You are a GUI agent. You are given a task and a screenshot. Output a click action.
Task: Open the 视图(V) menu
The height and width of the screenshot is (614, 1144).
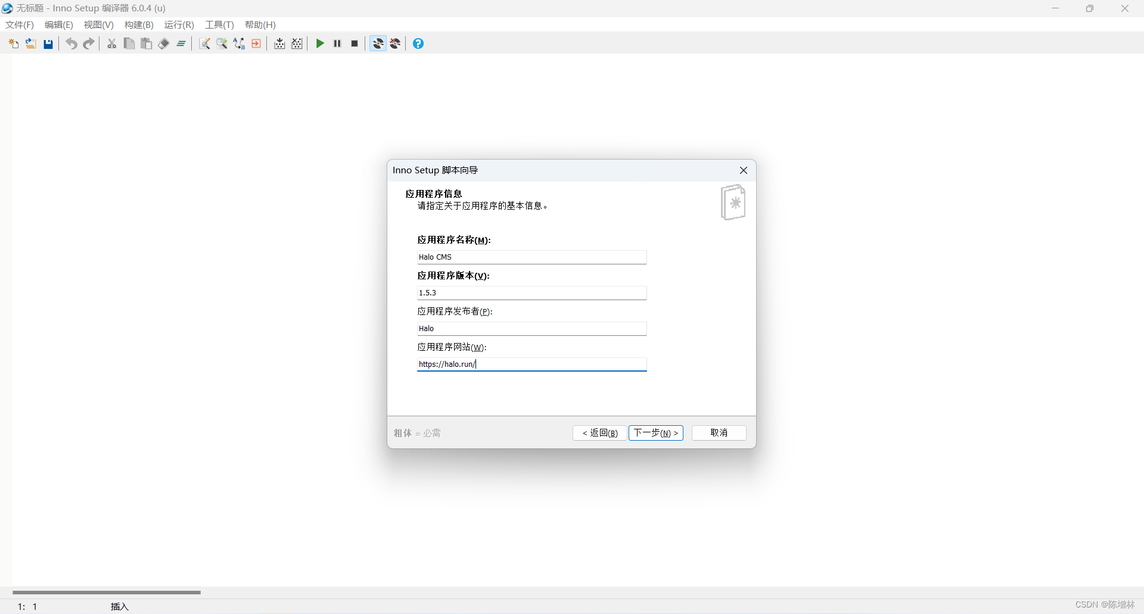tap(99, 25)
